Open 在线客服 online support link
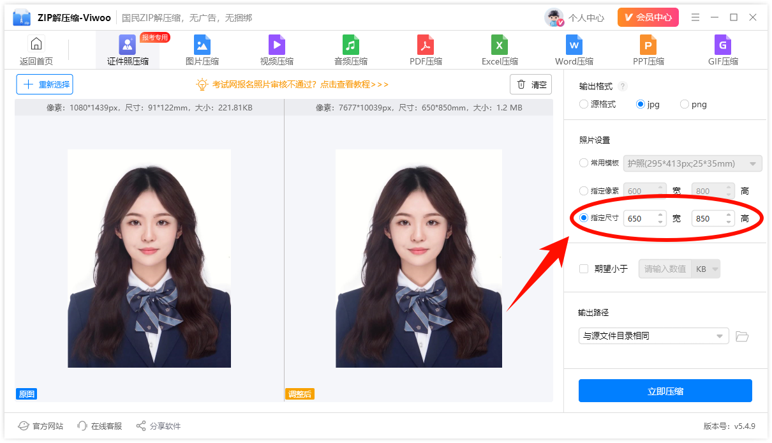This screenshot has width=772, height=443. [x=100, y=426]
